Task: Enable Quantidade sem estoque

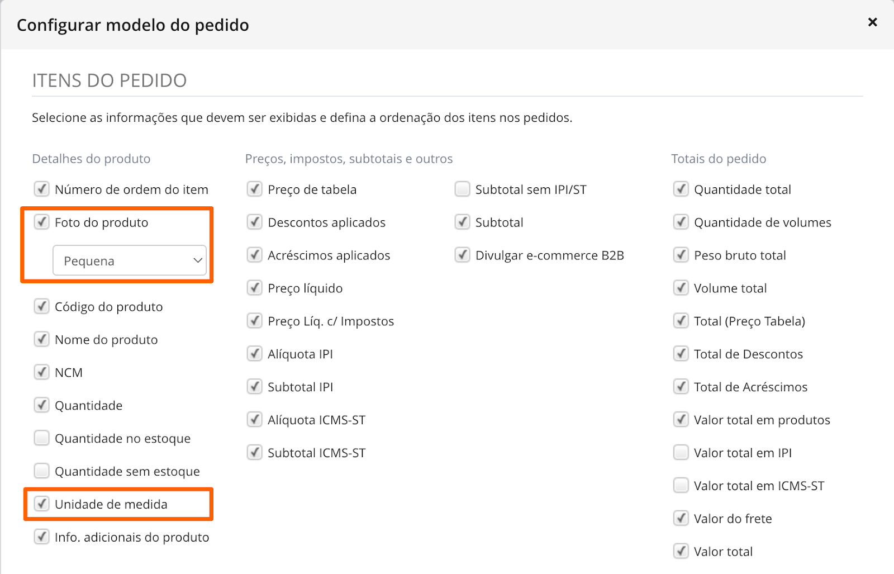Action: [x=42, y=471]
